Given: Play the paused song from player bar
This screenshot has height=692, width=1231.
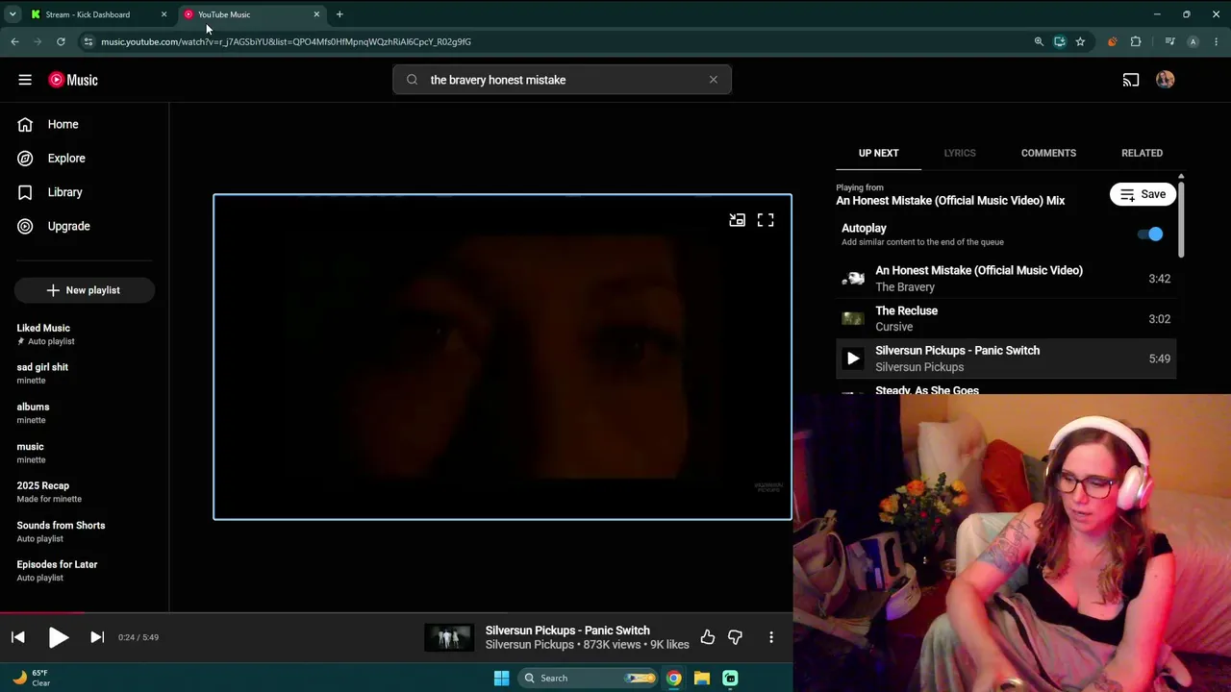Looking at the screenshot, I should (58, 637).
